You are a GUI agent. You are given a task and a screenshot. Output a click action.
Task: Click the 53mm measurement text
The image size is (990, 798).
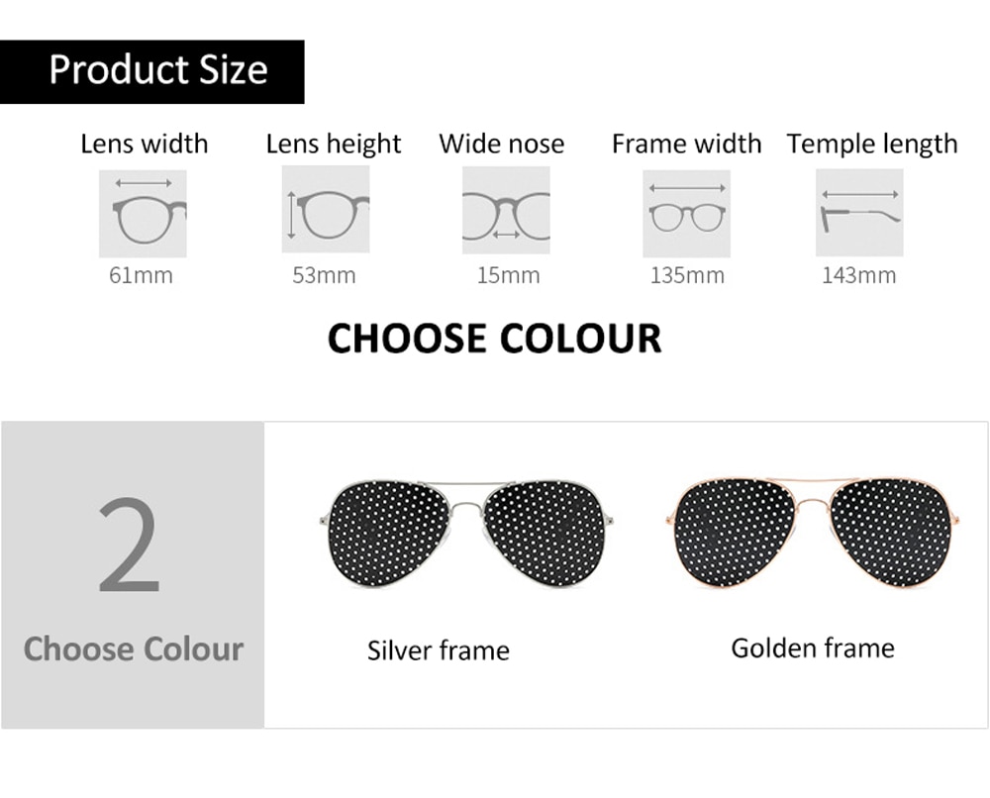[x=324, y=275]
